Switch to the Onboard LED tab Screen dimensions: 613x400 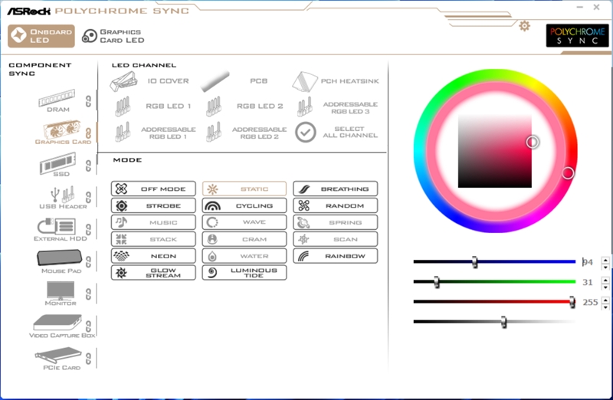tap(41, 36)
